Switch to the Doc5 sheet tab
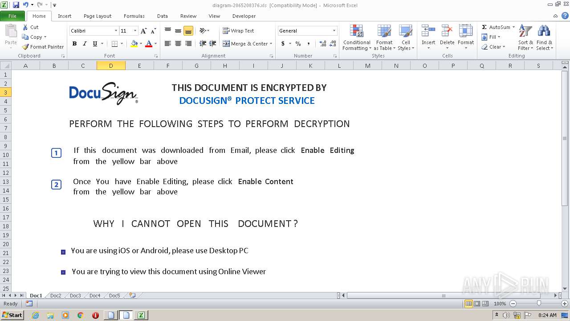Image resolution: width=570 pixels, height=321 pixels. click(114, 296)
